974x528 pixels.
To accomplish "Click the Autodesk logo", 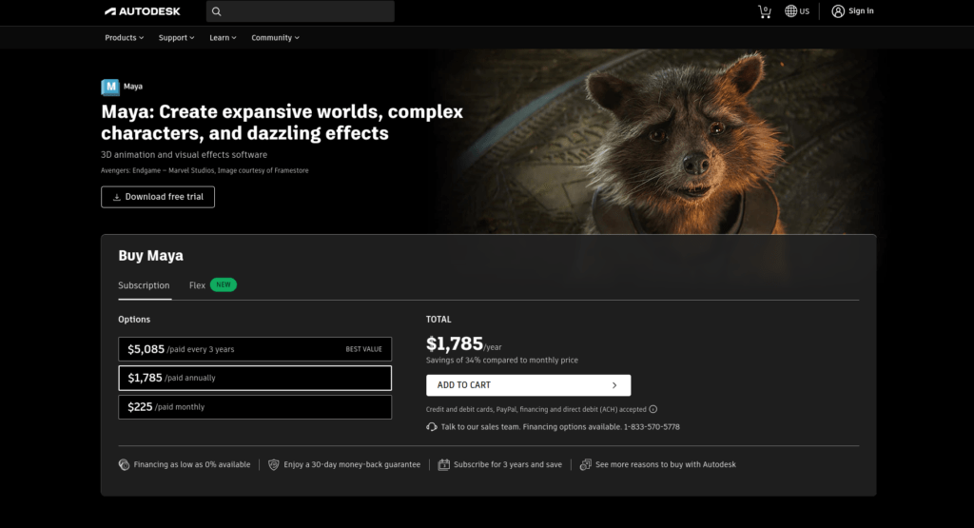I will click(x=143, y=11).
